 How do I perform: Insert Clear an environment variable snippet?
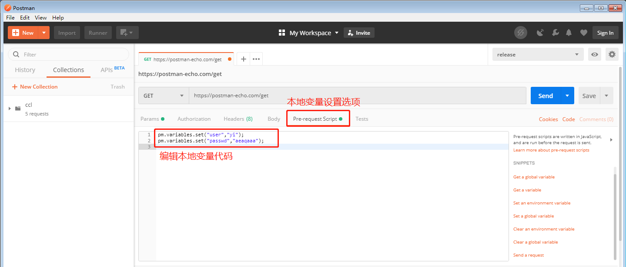[x=544, y=229]
